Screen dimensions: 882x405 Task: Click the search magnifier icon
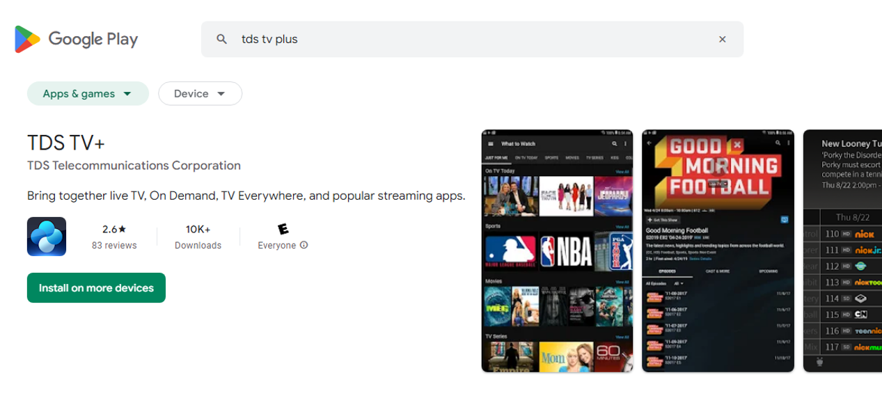(x=221, y=39)
